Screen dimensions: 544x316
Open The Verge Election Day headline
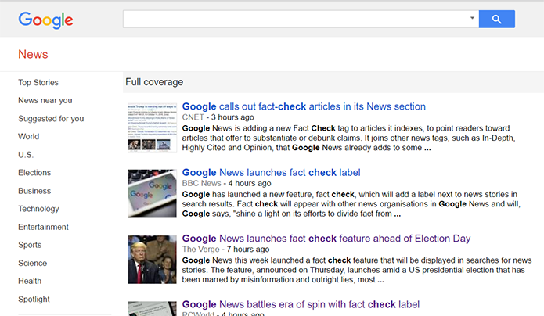pyautogui.click(x=326, y=238)
